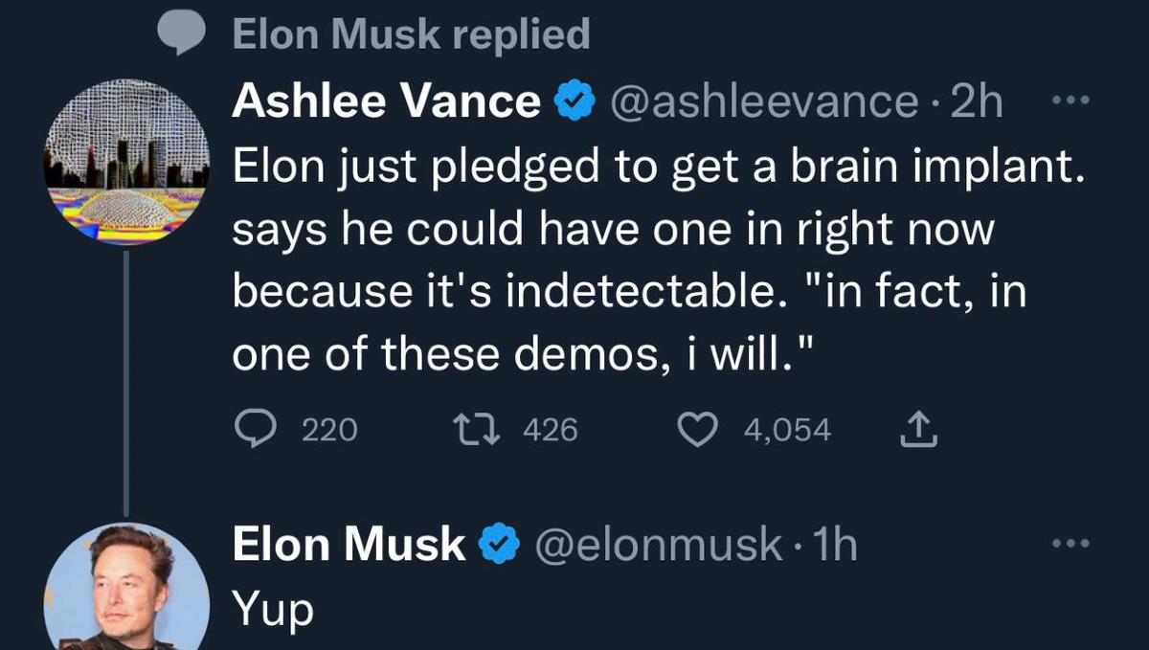Visit the @elonmusk handle

pyautogui.click(x=658, y=546)
